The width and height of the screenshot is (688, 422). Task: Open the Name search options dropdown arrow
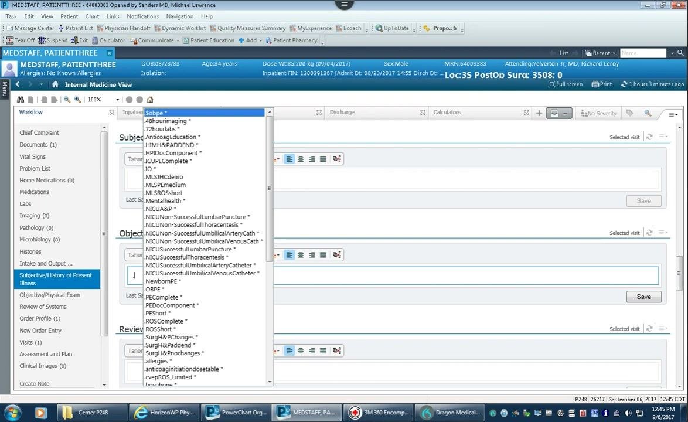tap(672, 53)
